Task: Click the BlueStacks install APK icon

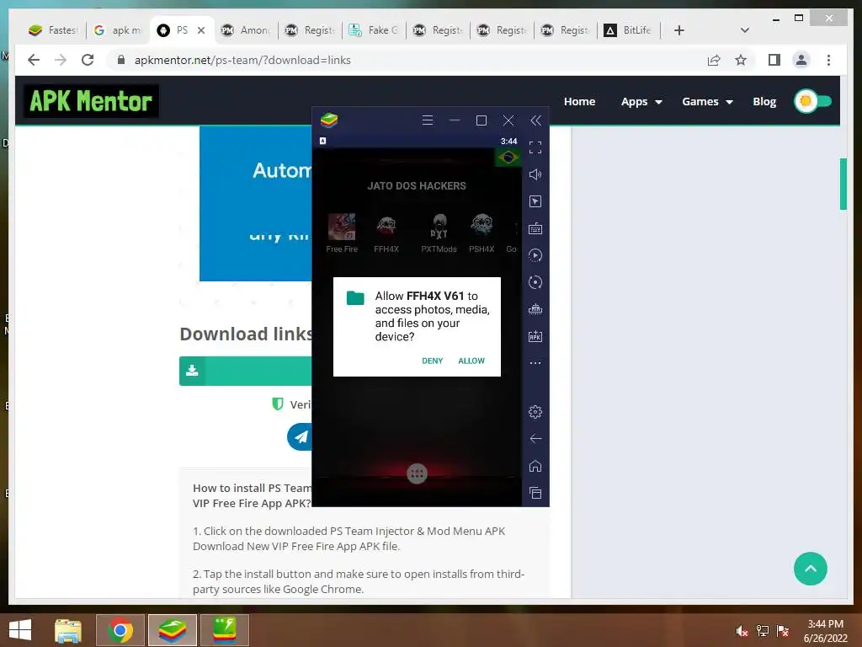Action: coord(535,336)
